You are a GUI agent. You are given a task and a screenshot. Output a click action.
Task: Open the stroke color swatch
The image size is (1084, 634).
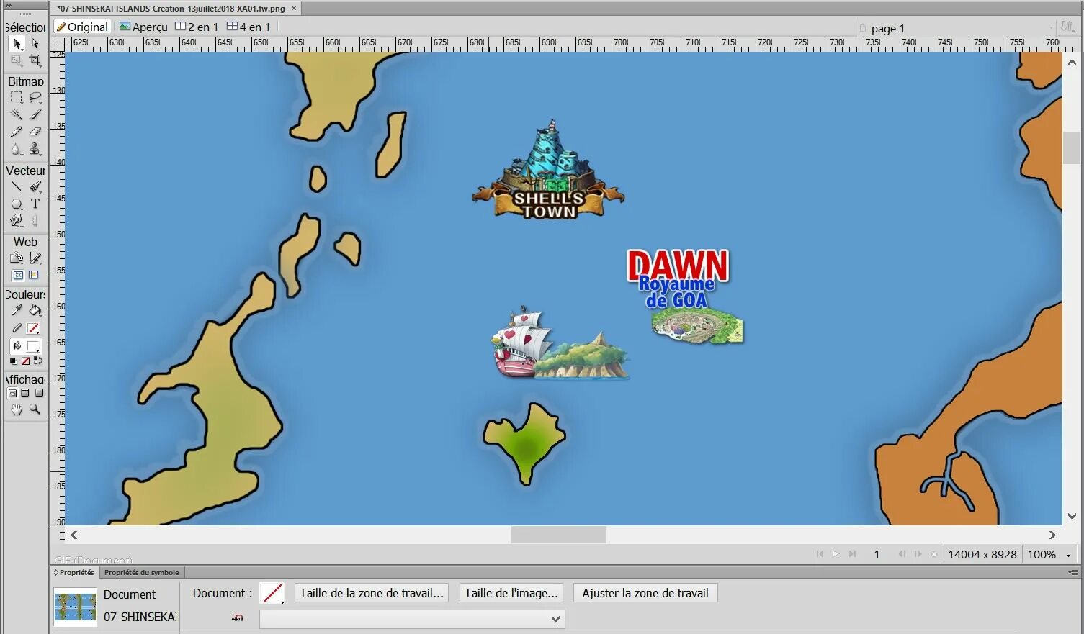(33, 328)
